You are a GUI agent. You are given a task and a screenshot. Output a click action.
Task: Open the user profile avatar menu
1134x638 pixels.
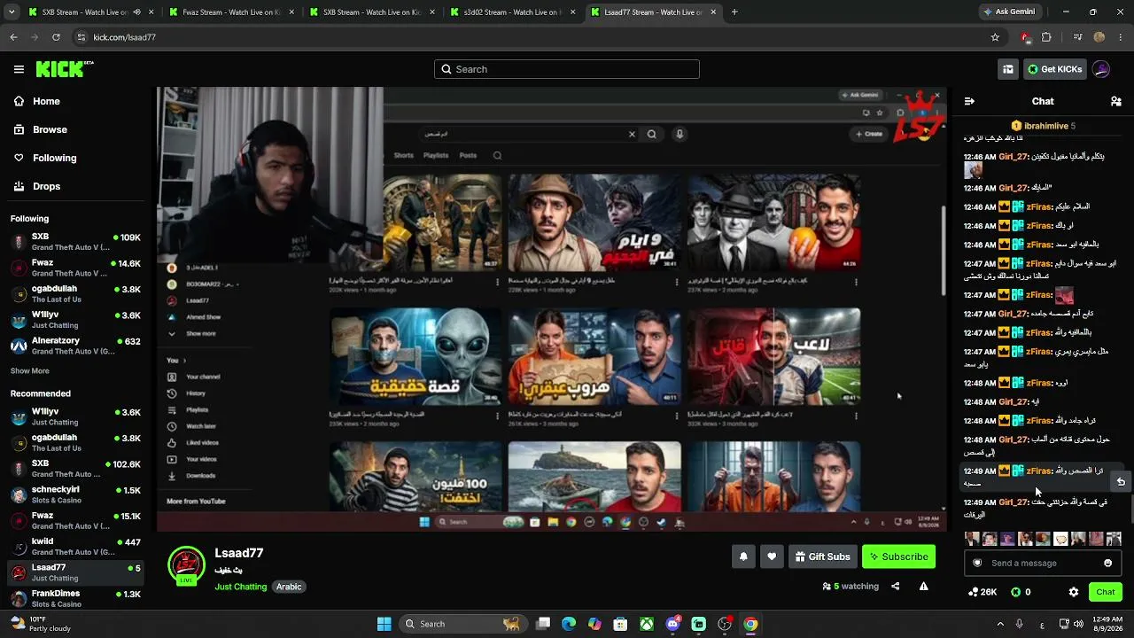click(1101, 69)
